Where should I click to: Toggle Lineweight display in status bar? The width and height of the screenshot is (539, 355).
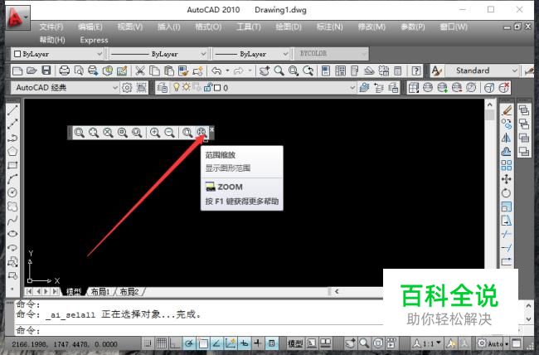click(258, 343)
